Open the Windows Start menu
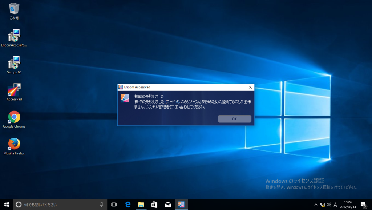Viewport: 372px width, 210px height. (x=7, y=205)
